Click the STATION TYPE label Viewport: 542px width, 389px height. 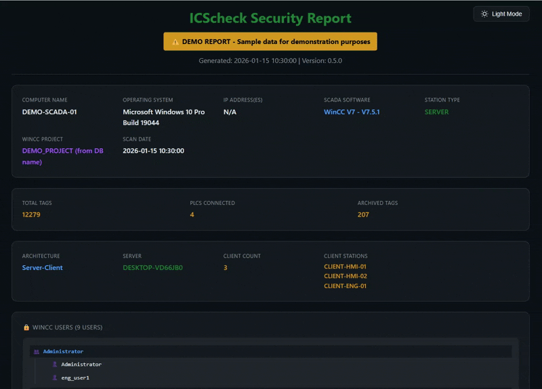pos(442,99)
